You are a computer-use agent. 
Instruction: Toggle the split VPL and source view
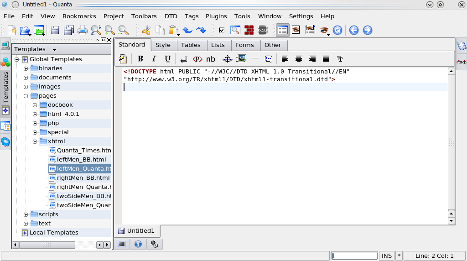click(310, 30)
